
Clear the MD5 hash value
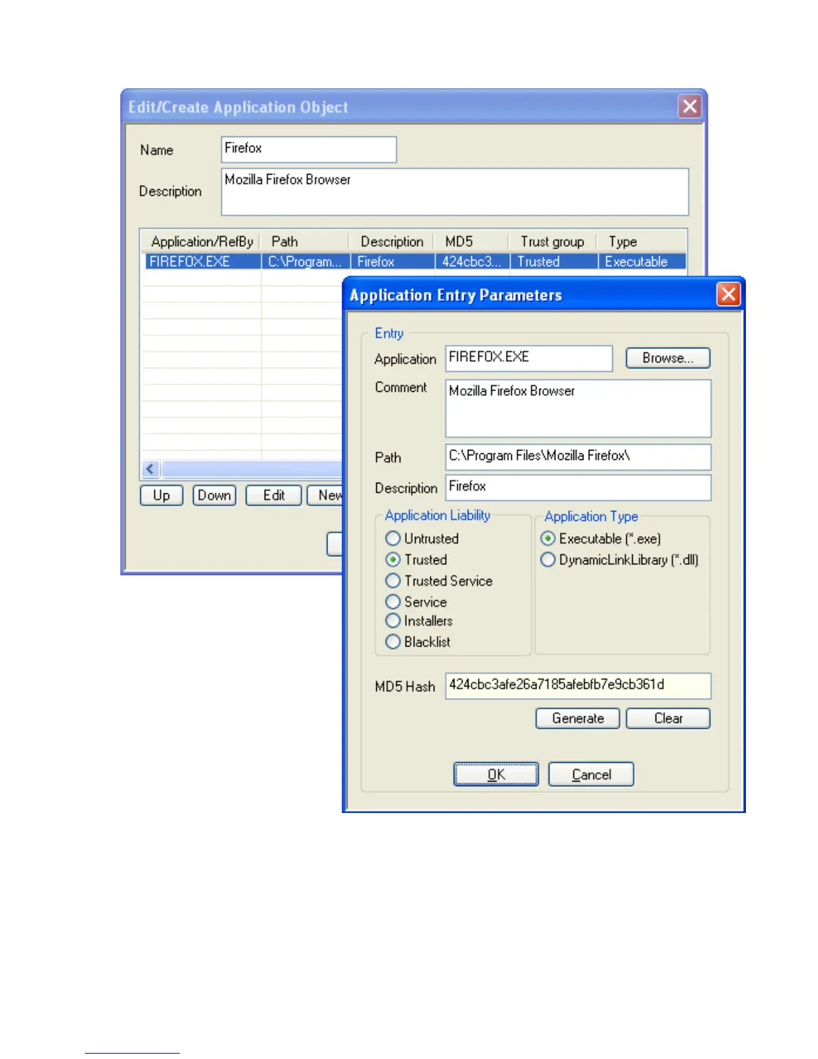(668, 718)
